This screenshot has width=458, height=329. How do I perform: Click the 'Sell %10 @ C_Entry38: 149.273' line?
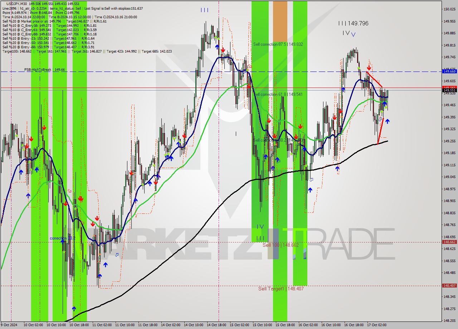(x=49, y=26)
